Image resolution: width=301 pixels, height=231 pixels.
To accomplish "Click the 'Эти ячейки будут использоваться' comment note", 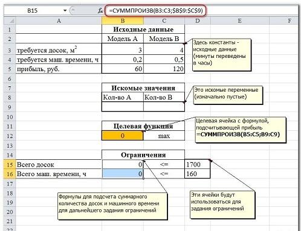I will point(222,205).
